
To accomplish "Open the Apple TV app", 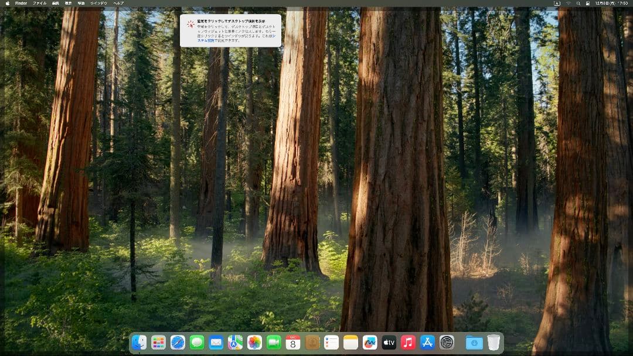I will 389,343.
